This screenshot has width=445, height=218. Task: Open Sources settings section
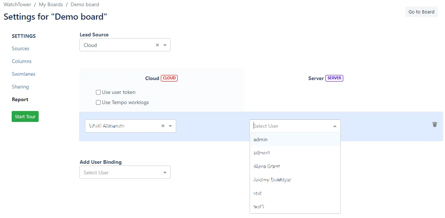click(20, 49)
